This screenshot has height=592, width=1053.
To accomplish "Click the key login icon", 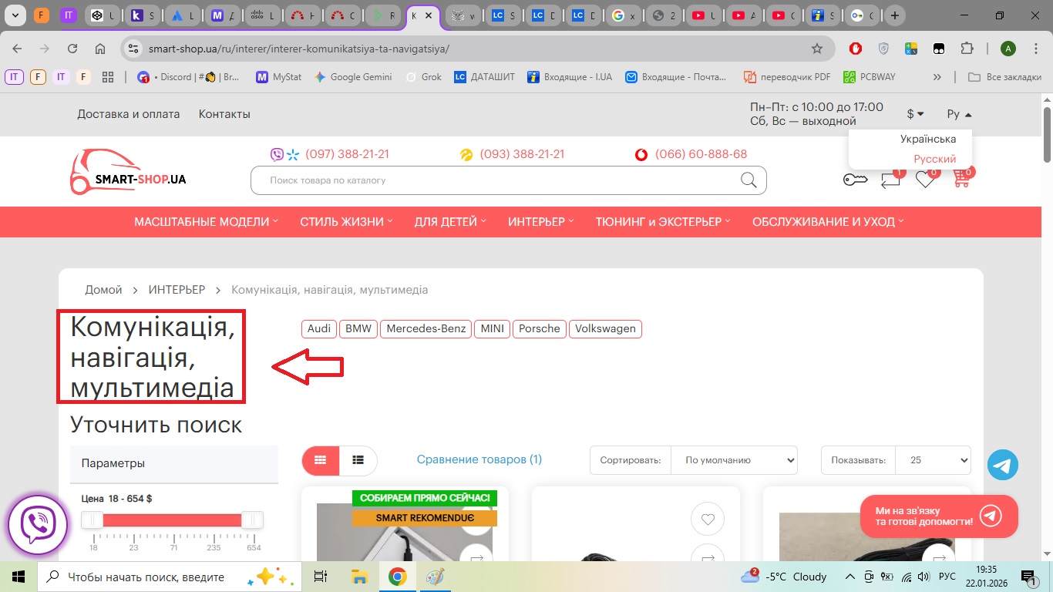I will pos(855,180).
